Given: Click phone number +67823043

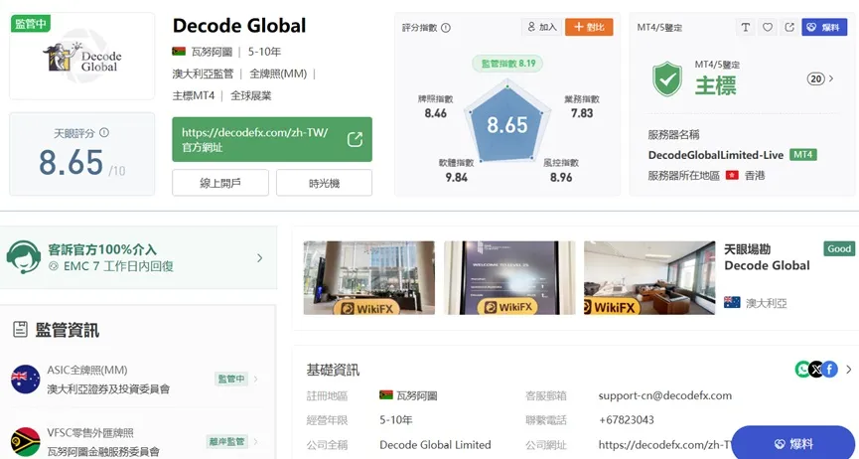Looking at the screenshot, I should [x=627, y=420].
